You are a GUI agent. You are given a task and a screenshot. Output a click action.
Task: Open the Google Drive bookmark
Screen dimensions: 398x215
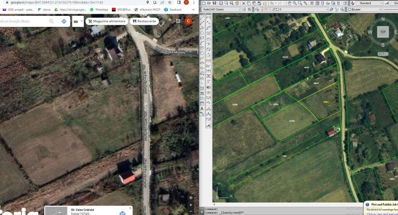click(x=70, y=10)
